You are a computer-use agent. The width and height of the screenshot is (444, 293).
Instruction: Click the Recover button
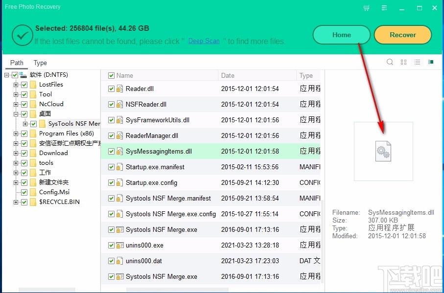coord(403,35)
